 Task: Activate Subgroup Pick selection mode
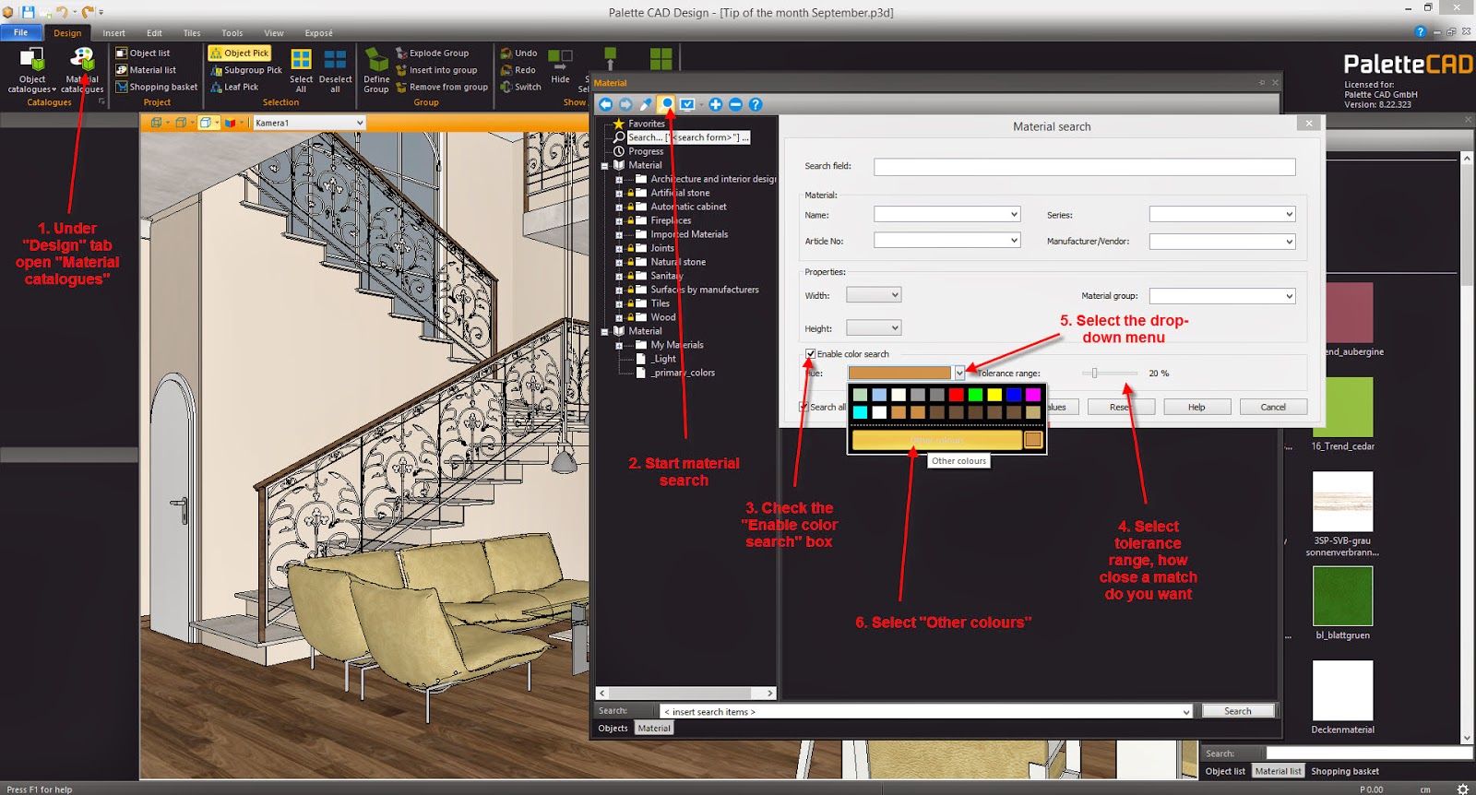(246, 70)
